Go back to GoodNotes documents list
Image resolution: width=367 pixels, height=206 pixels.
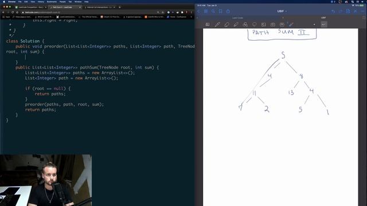(199, 11)
